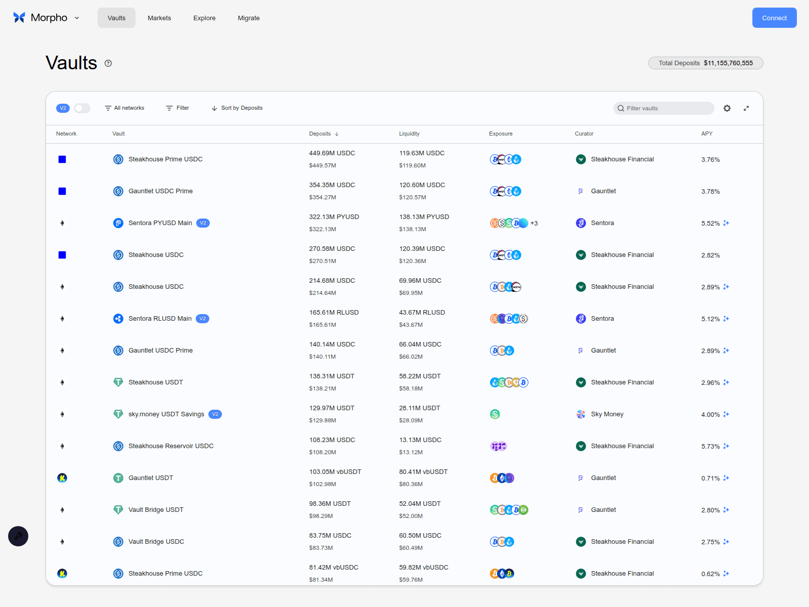Toggle the V2 vaults switch
The image size is (809, 607).
82,108
